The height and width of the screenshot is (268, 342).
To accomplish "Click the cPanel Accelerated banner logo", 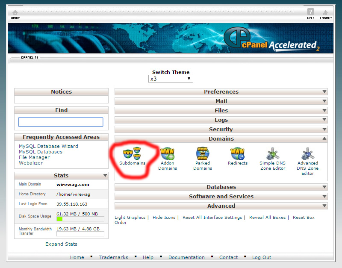I will (271, 39).
